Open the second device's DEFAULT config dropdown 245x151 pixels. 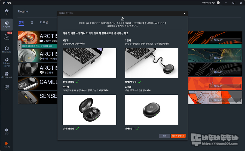click(x=225, y=58)
